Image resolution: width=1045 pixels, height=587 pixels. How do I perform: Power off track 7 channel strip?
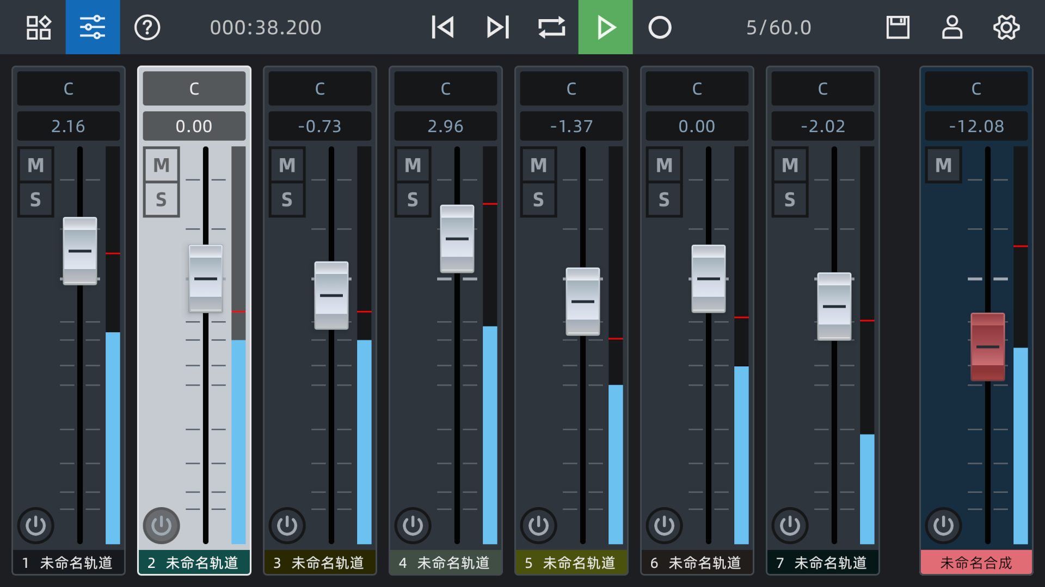pos(790,525)
